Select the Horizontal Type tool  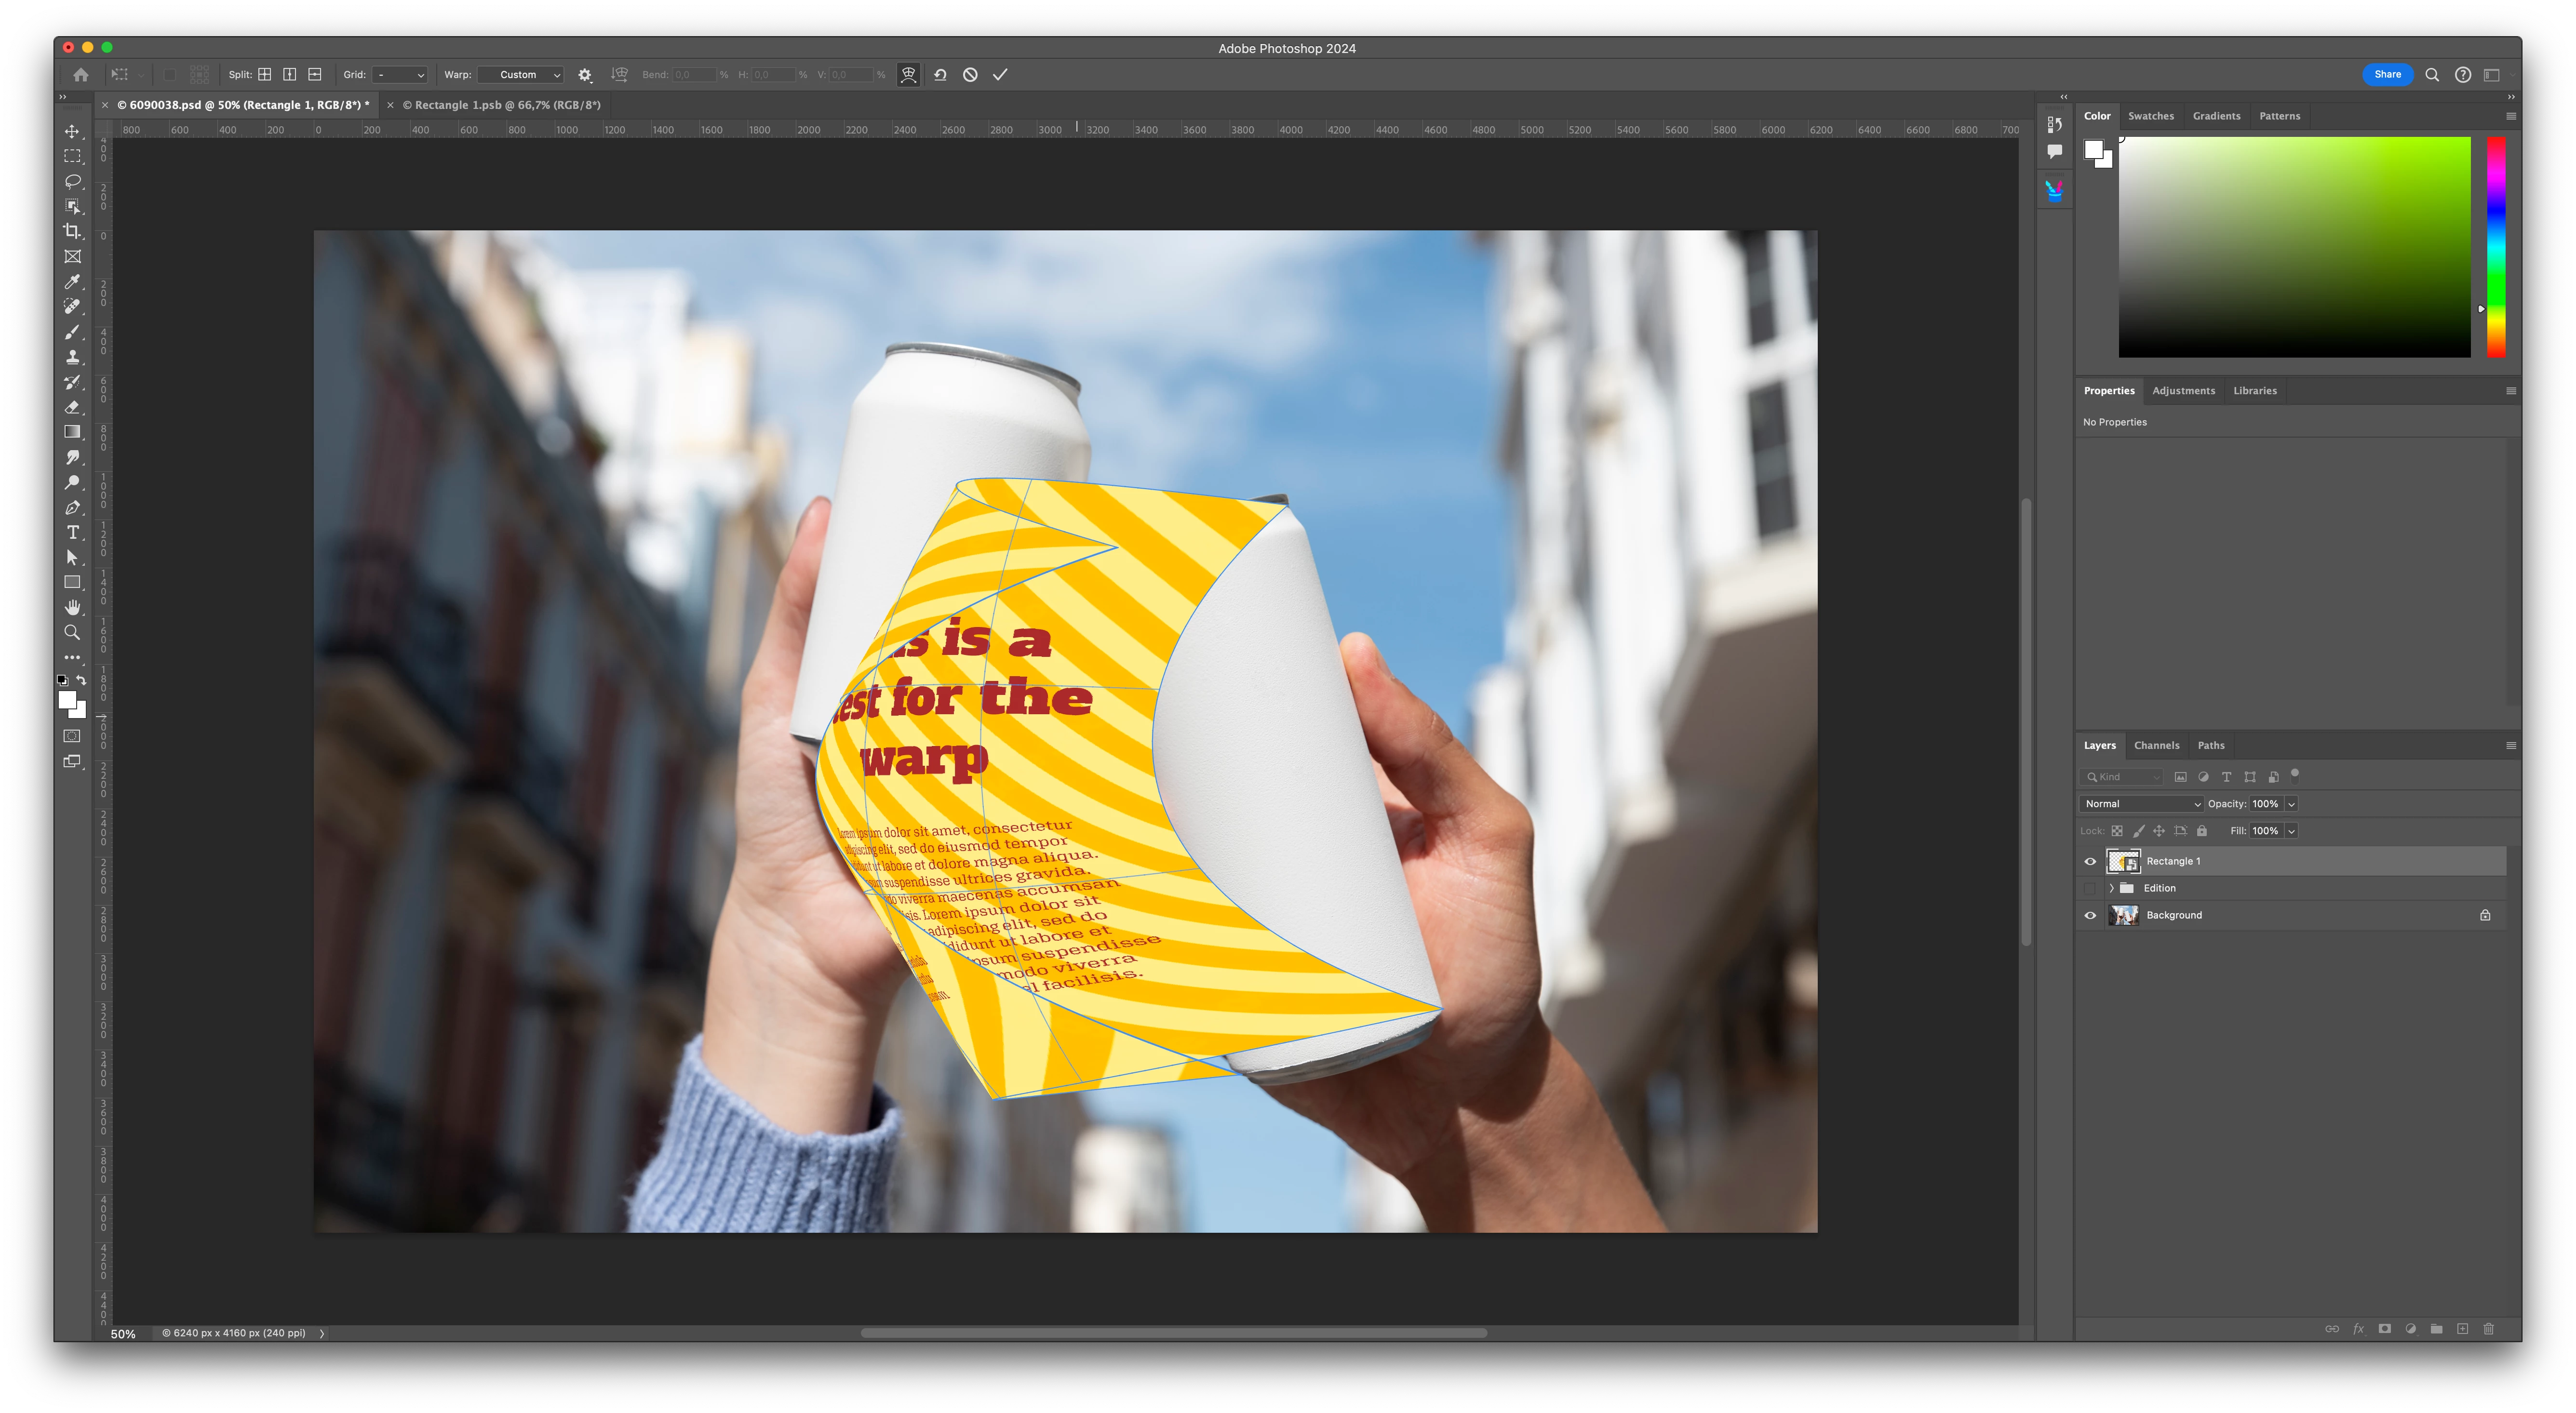point(73,532)
